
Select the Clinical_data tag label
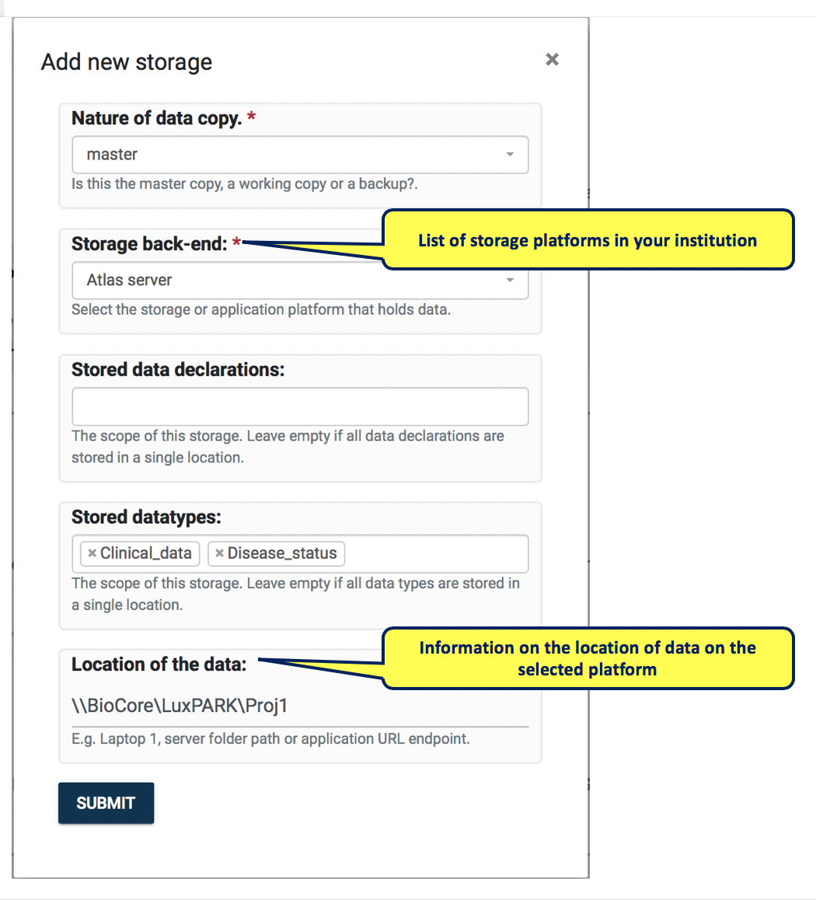146,553
